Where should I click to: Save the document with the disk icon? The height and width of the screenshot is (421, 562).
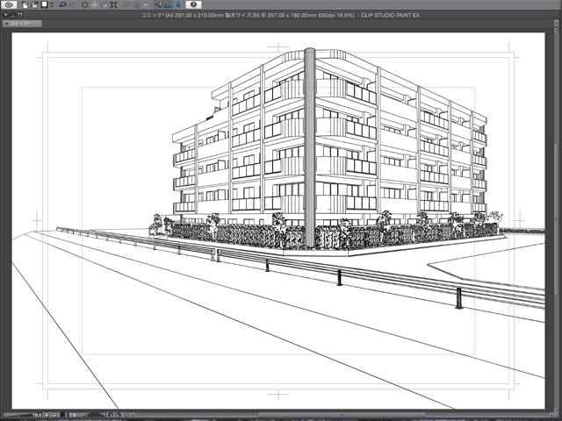45,4
